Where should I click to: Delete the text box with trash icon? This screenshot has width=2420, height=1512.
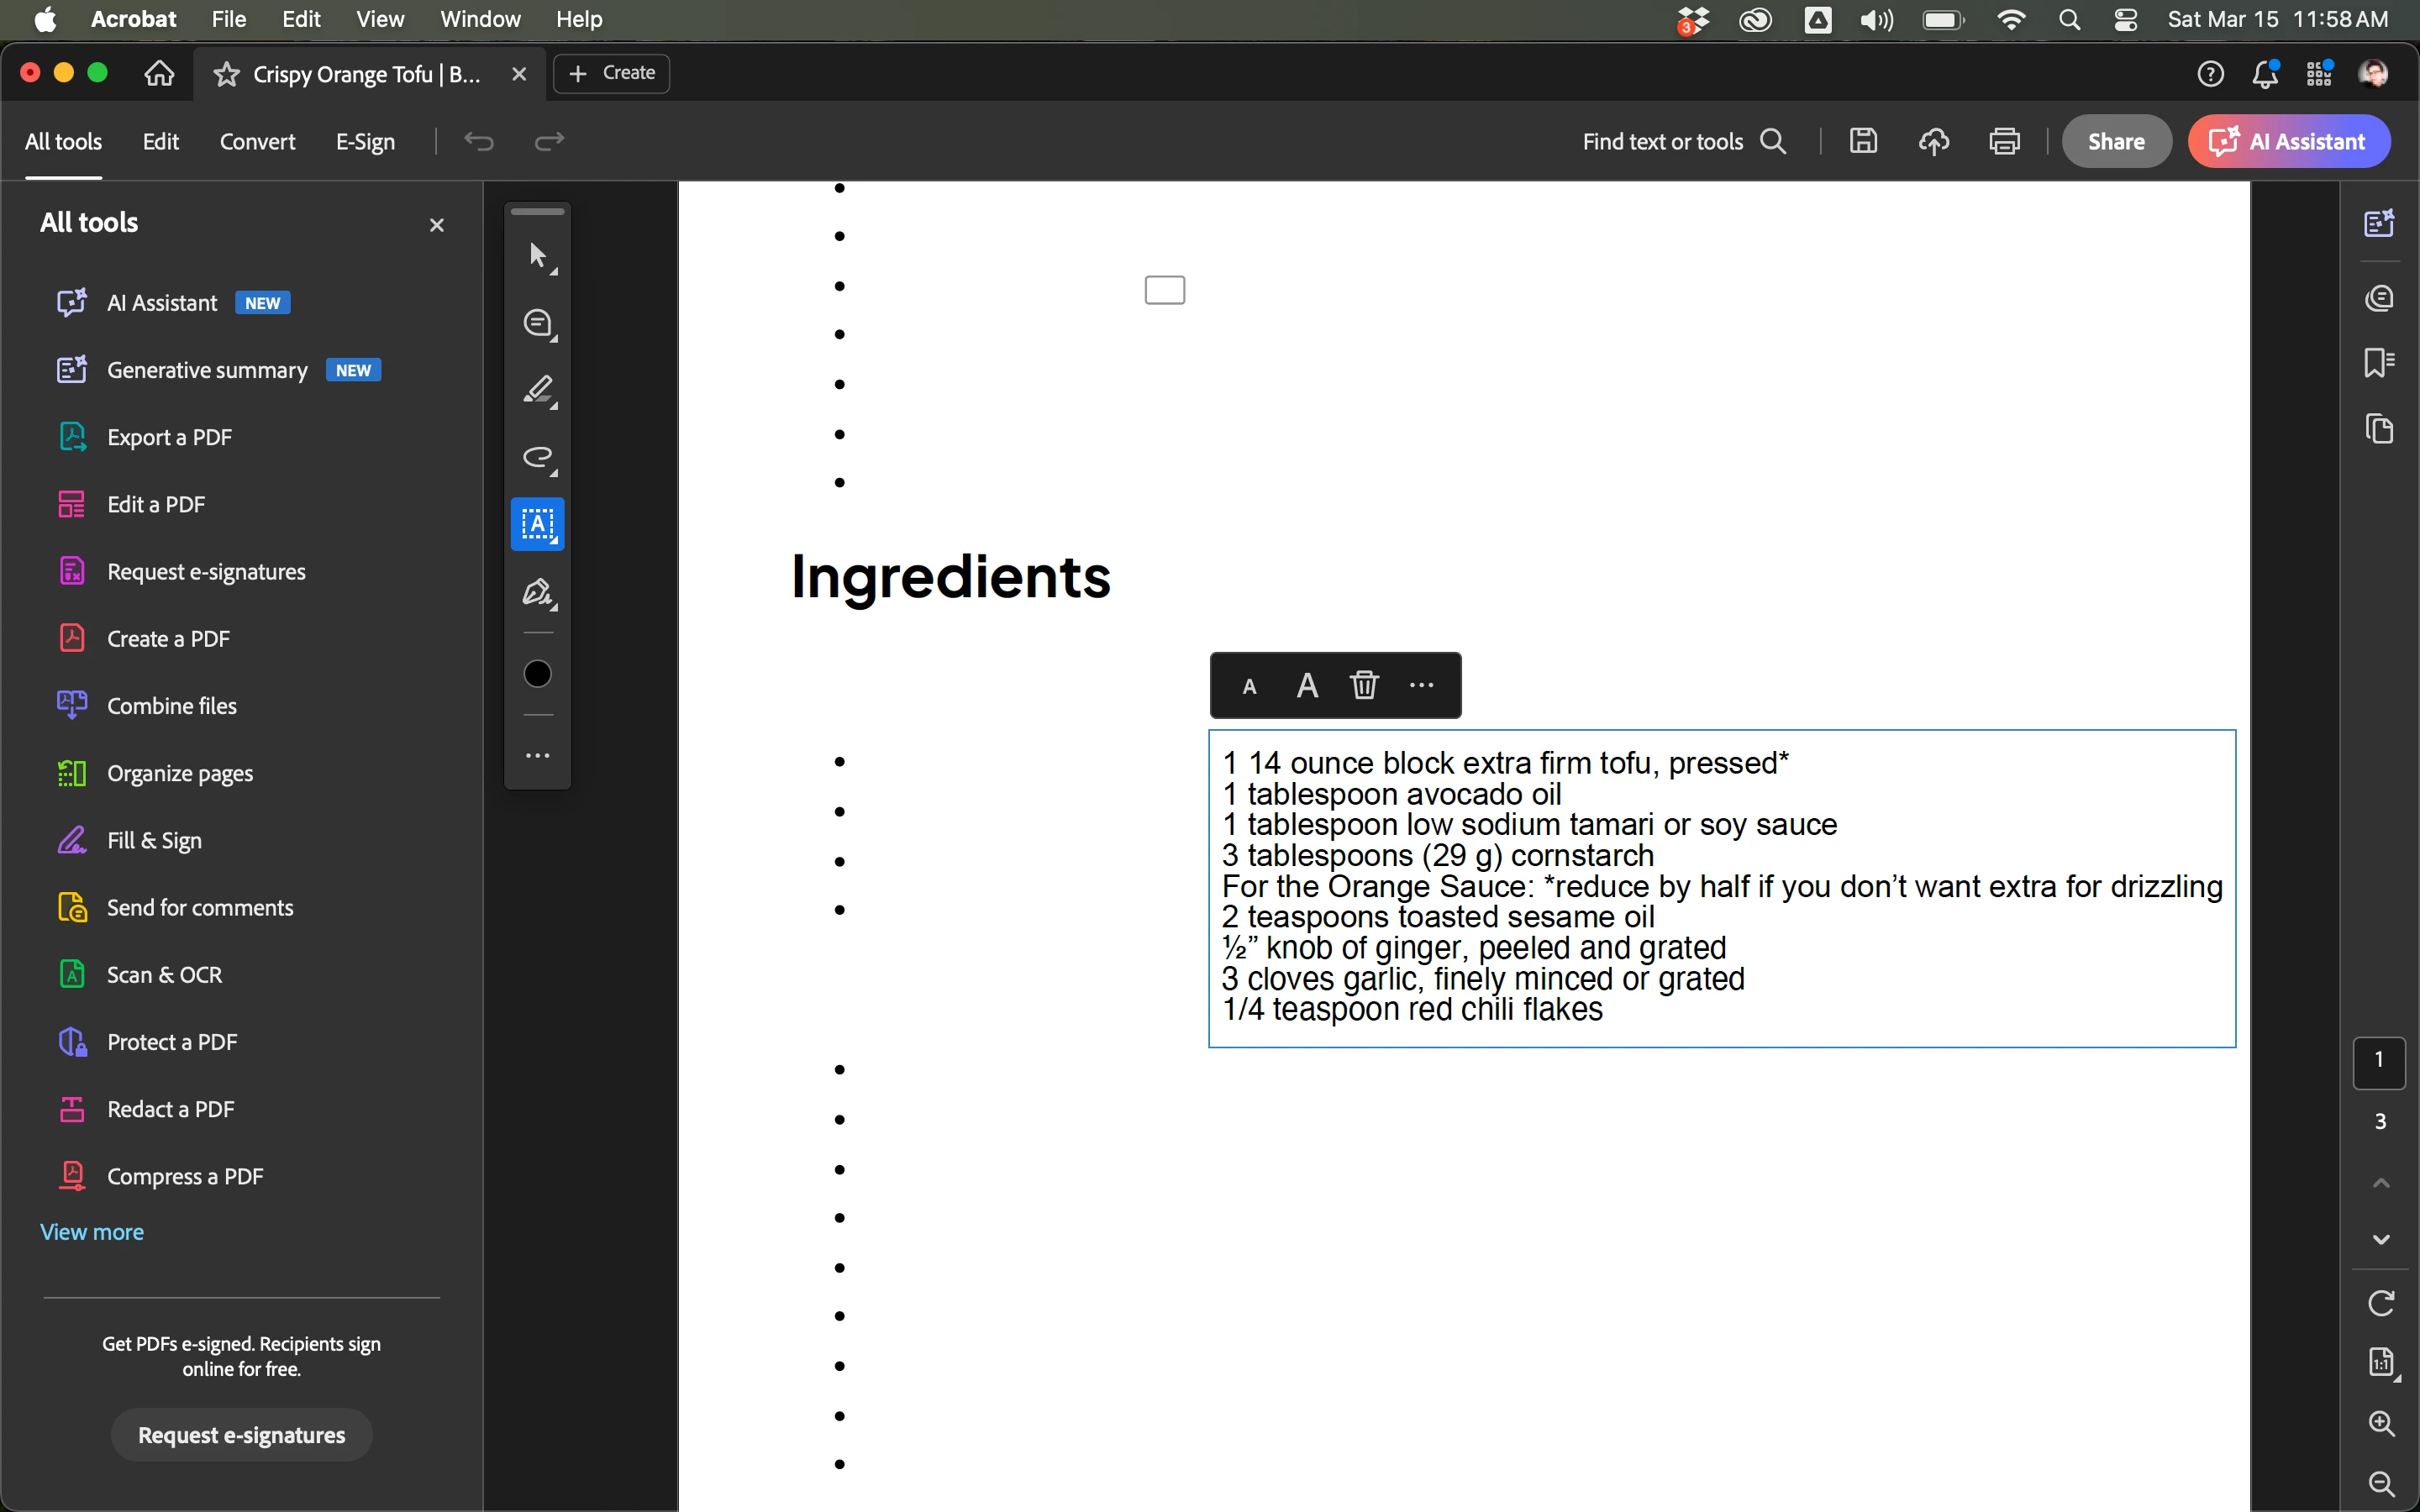click(x=1364, y=685)
